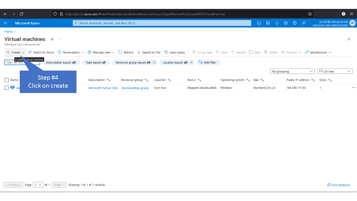357x201 pixels.
Task: Open the Azure portal hamburger menu
Action: click(x=6, y=23)
